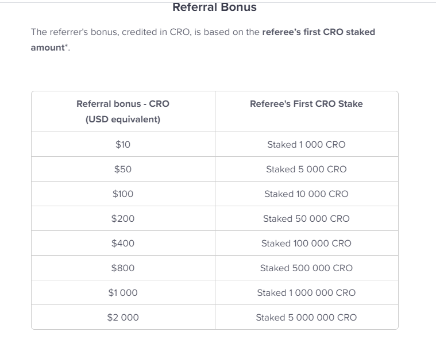Image resolution: width=436 pixels, height=347 pixels.
Task: Click the bold 'referee's first CRO staked' text
Action: tap(319, 32)
